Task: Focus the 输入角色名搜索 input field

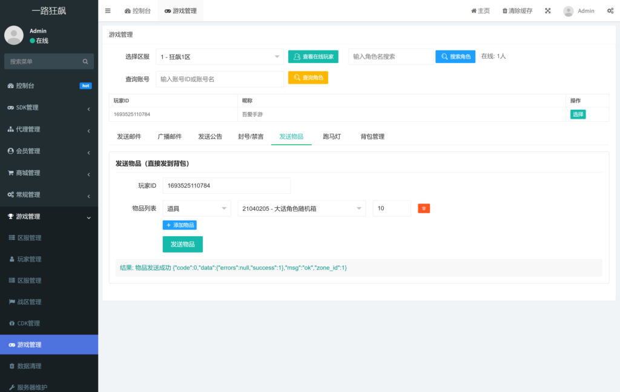Action: (391, 56)
